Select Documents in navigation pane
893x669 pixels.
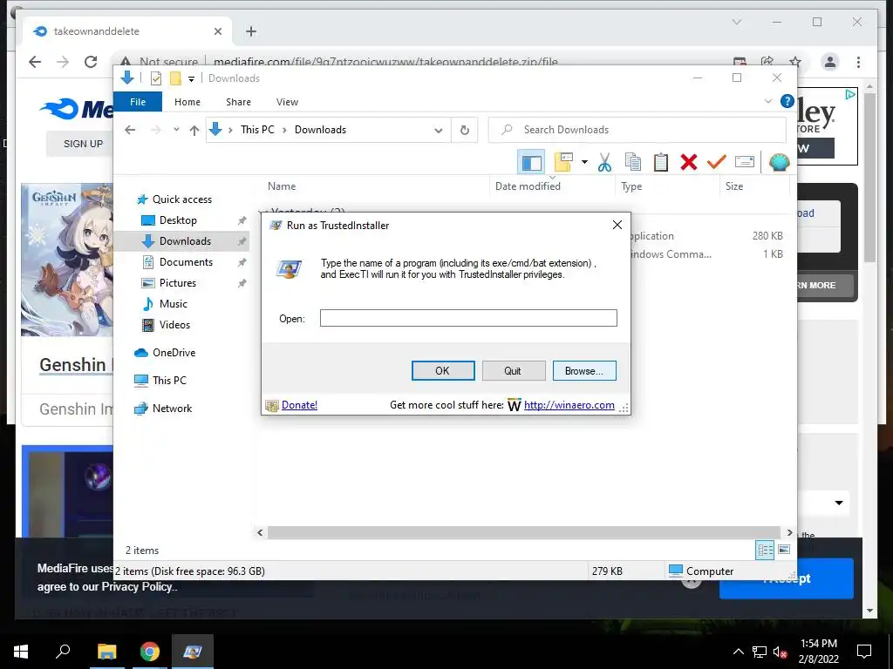[x=186, y=262]
